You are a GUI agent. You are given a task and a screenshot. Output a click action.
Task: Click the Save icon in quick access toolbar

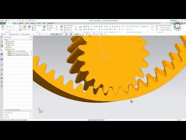[x=6, y=21]
